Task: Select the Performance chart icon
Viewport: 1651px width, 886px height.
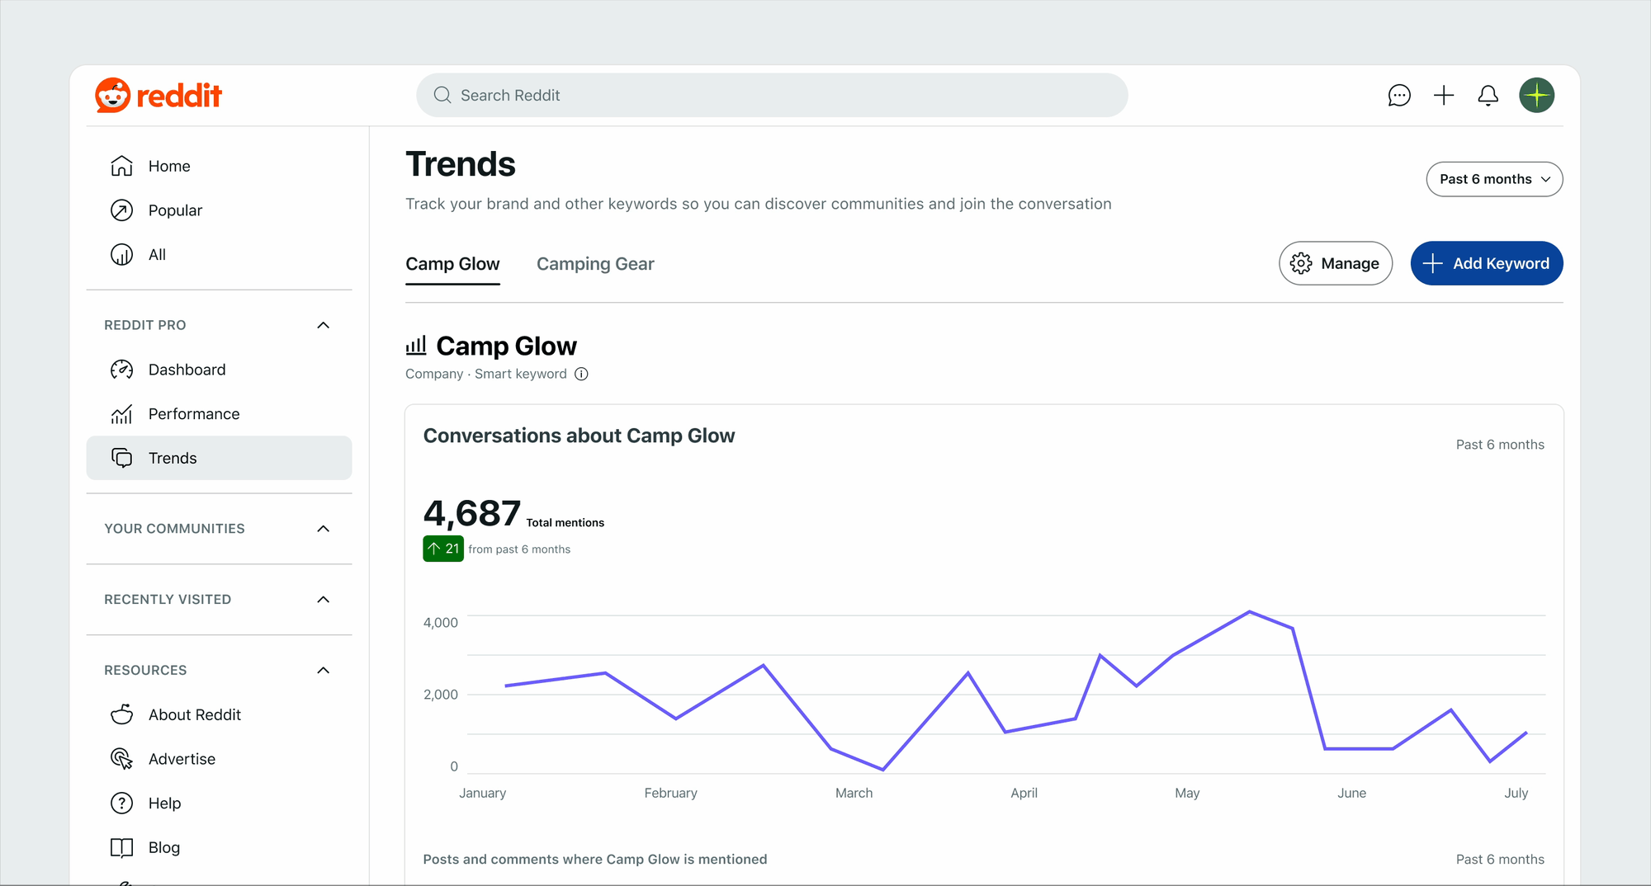Action: [x=121, y=413]
